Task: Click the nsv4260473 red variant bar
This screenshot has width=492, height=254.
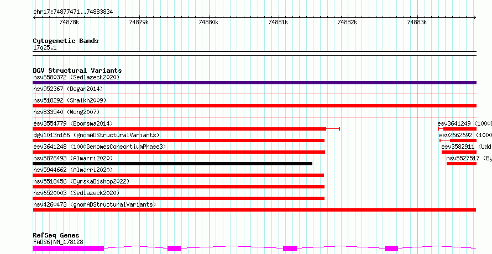Action: click(x=254, y=210)
